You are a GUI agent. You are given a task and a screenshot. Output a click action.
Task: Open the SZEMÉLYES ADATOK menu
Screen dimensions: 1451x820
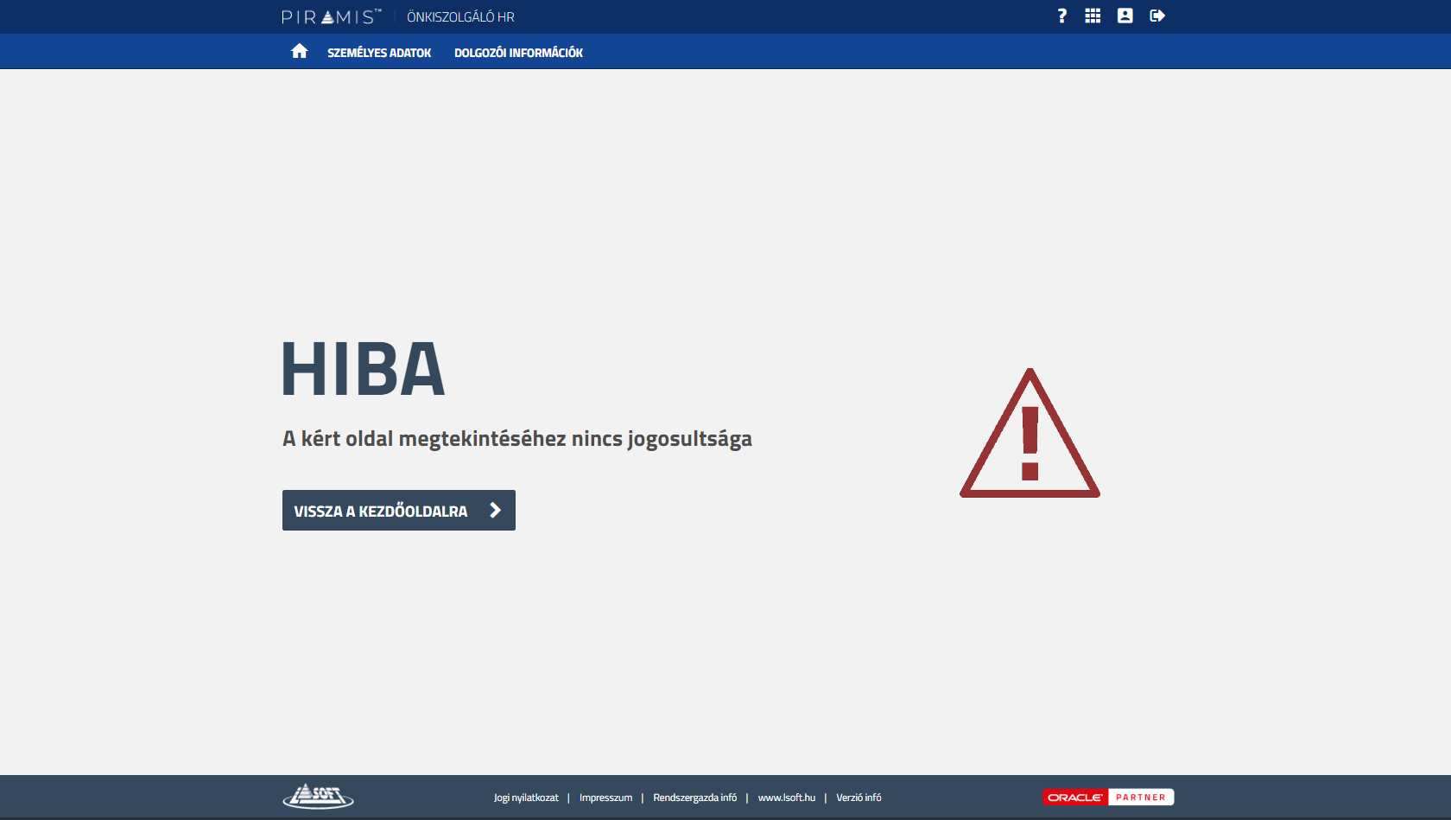pyautogui.click(x=379, y=53)
